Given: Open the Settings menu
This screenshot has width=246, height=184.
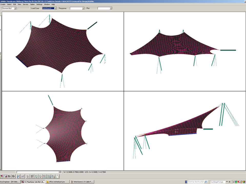Looking at the screenshot, I should (x=39, y=4).
